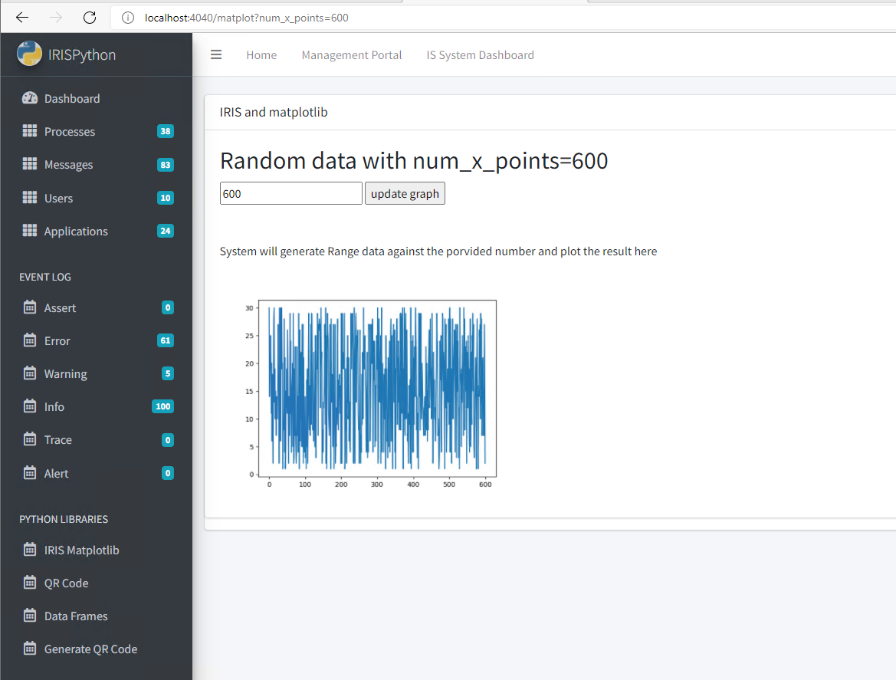Click the Users count badge 10

165,198
